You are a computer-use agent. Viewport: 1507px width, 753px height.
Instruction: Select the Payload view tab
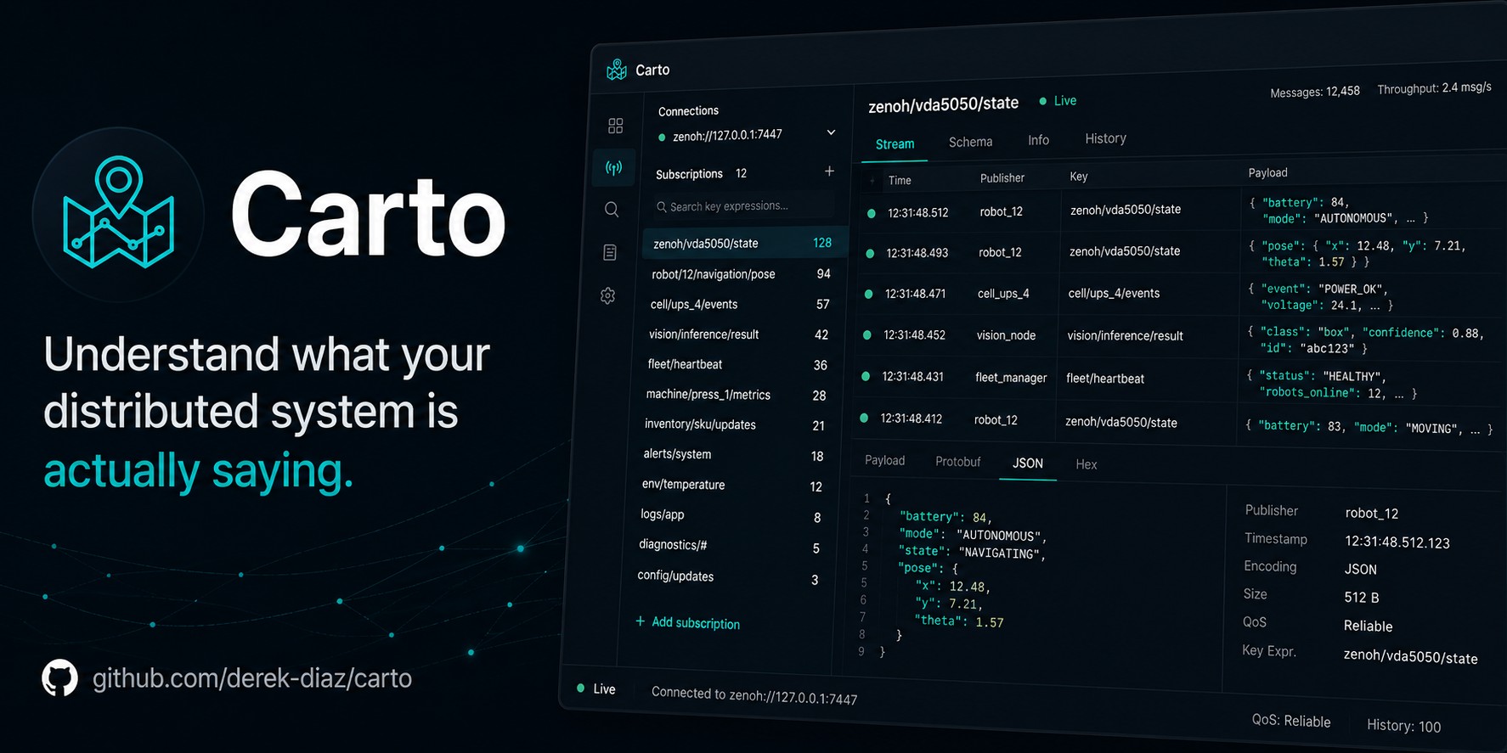(884, 460)
